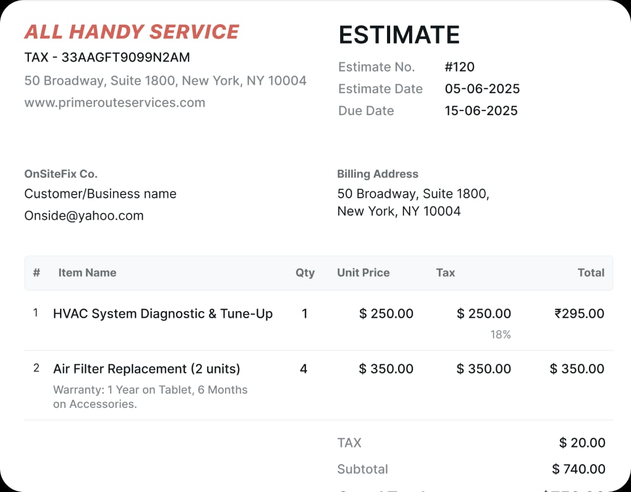Click the TAX ID 33AAGFT9099N2AM
Viewport: 631px width, 492px height.
(x=126, y=57)
